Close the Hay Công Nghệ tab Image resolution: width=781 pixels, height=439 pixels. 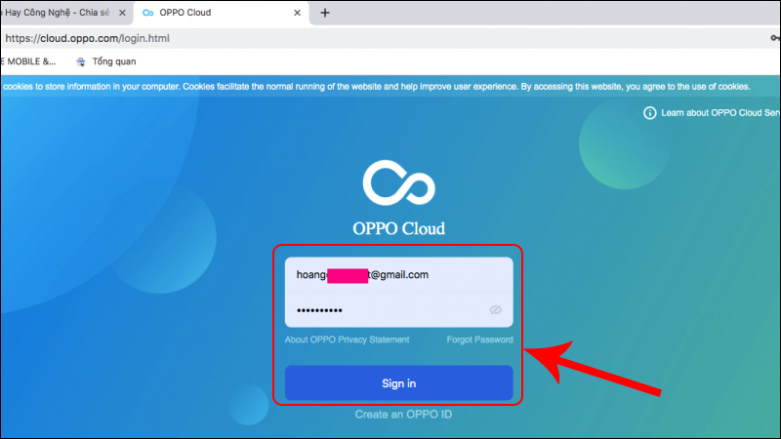coord(122,13)
